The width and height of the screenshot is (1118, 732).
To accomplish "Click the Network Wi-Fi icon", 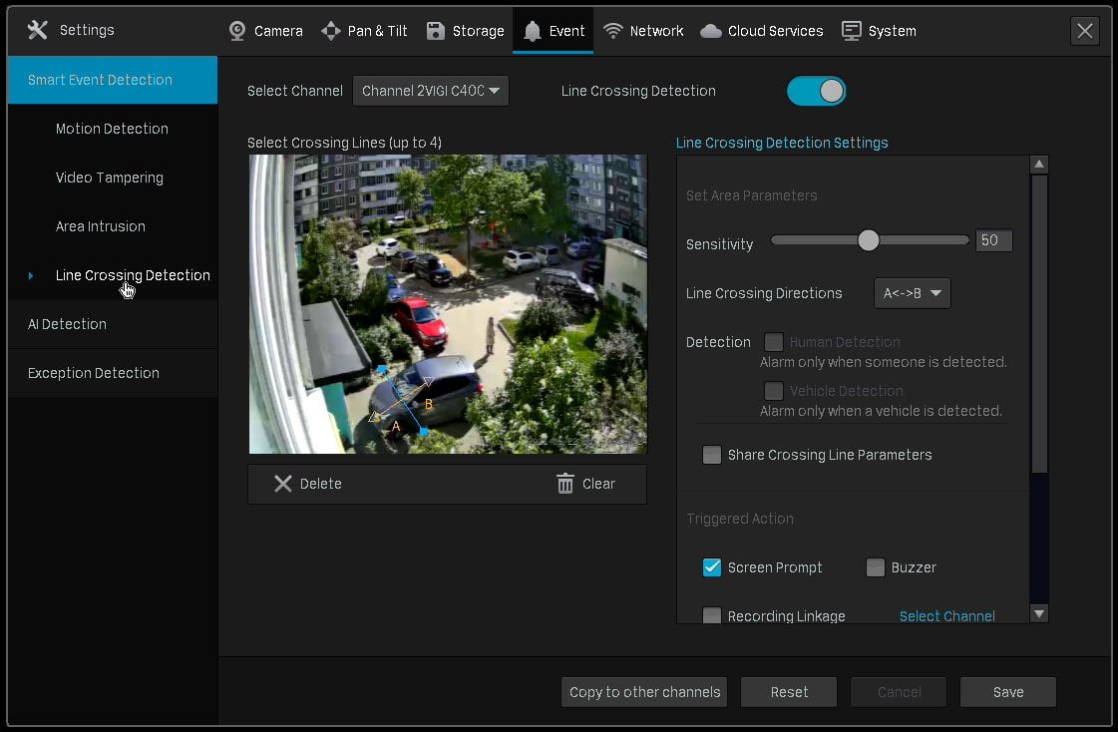I will click(x=613, y=31).
